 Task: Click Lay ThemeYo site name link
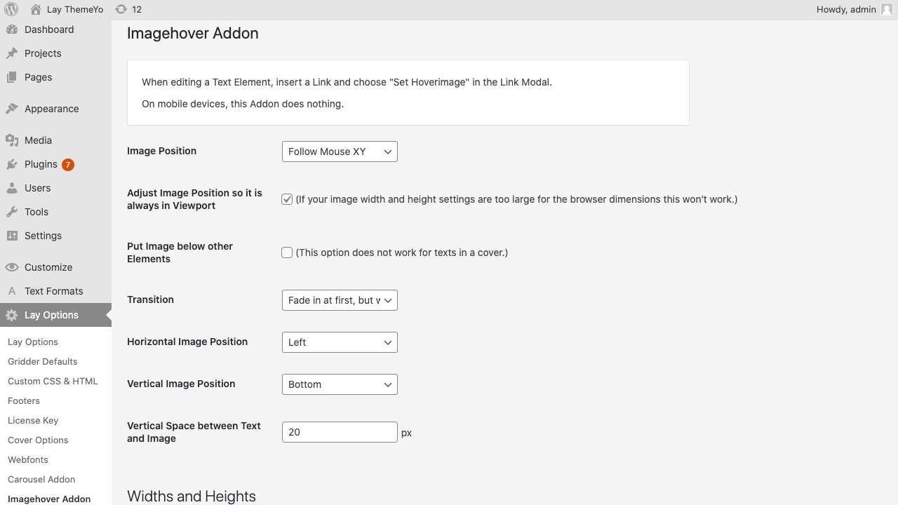coord(75,10)
